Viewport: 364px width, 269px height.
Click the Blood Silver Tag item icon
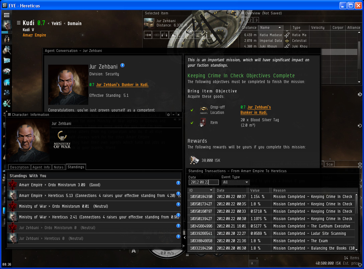203,122
